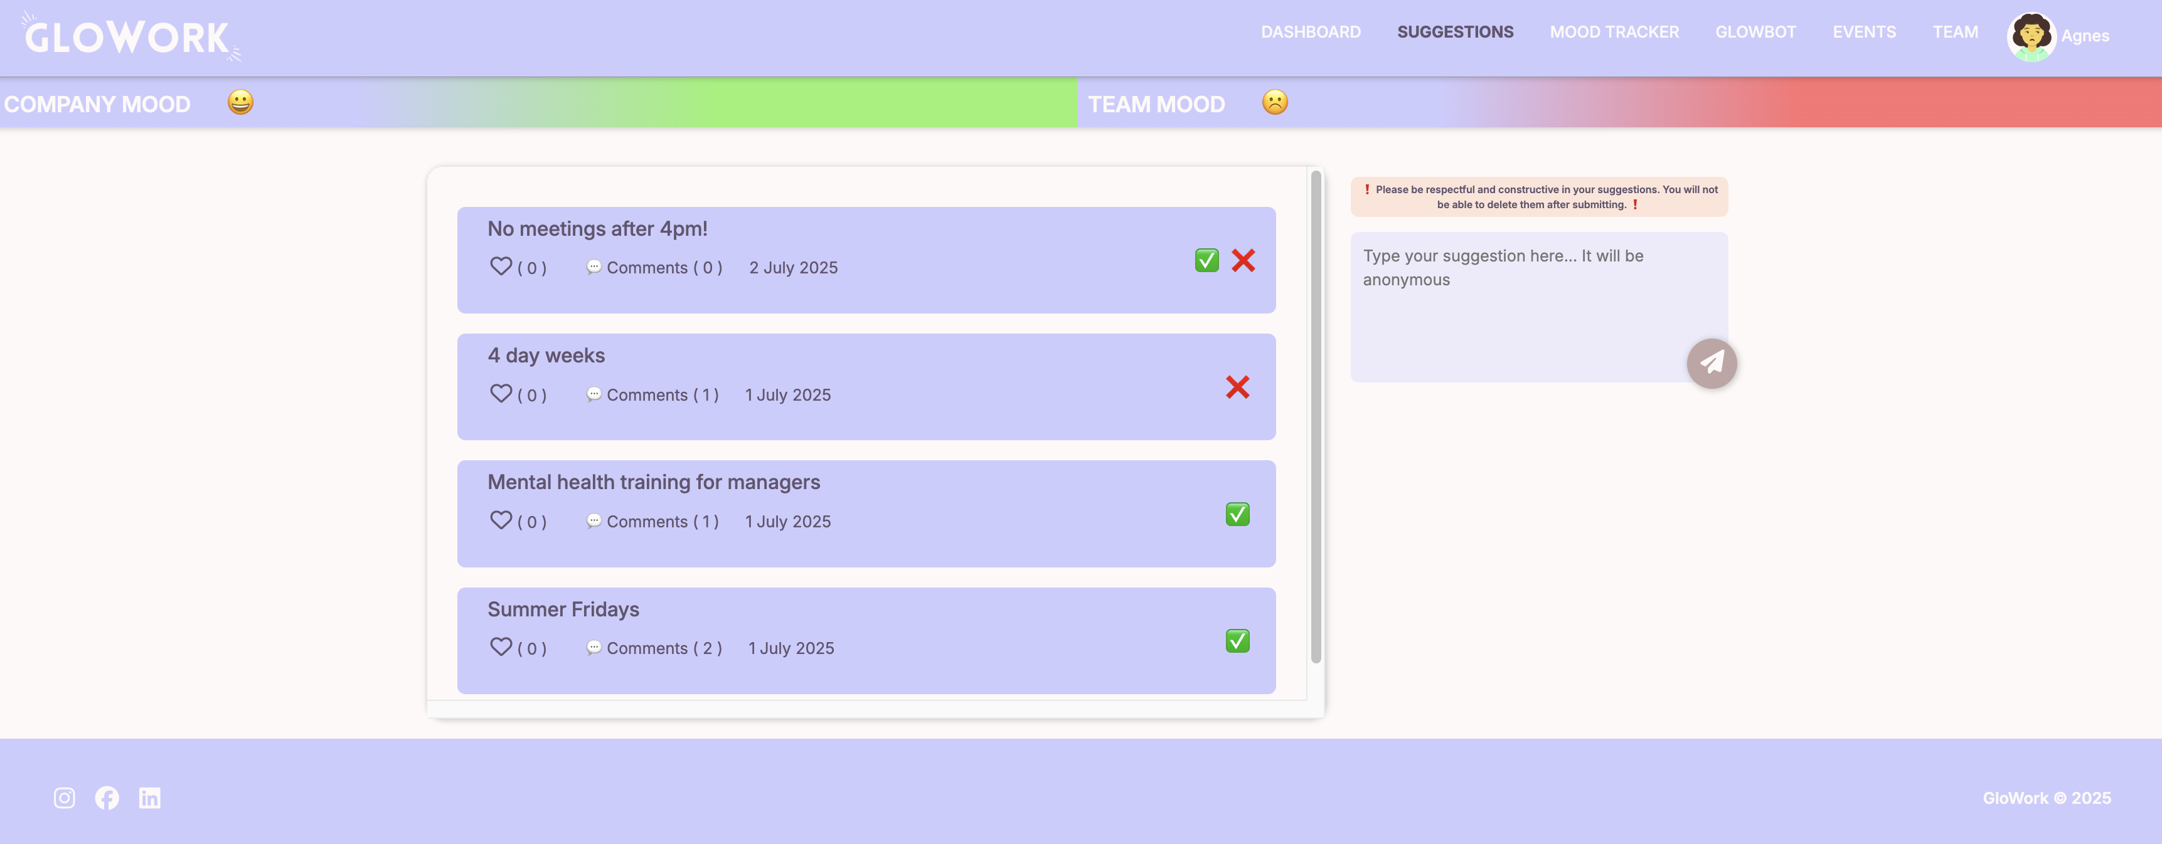Open the GloWork Dashboard
This screenshot has width=2162, height=844.
1311,32
